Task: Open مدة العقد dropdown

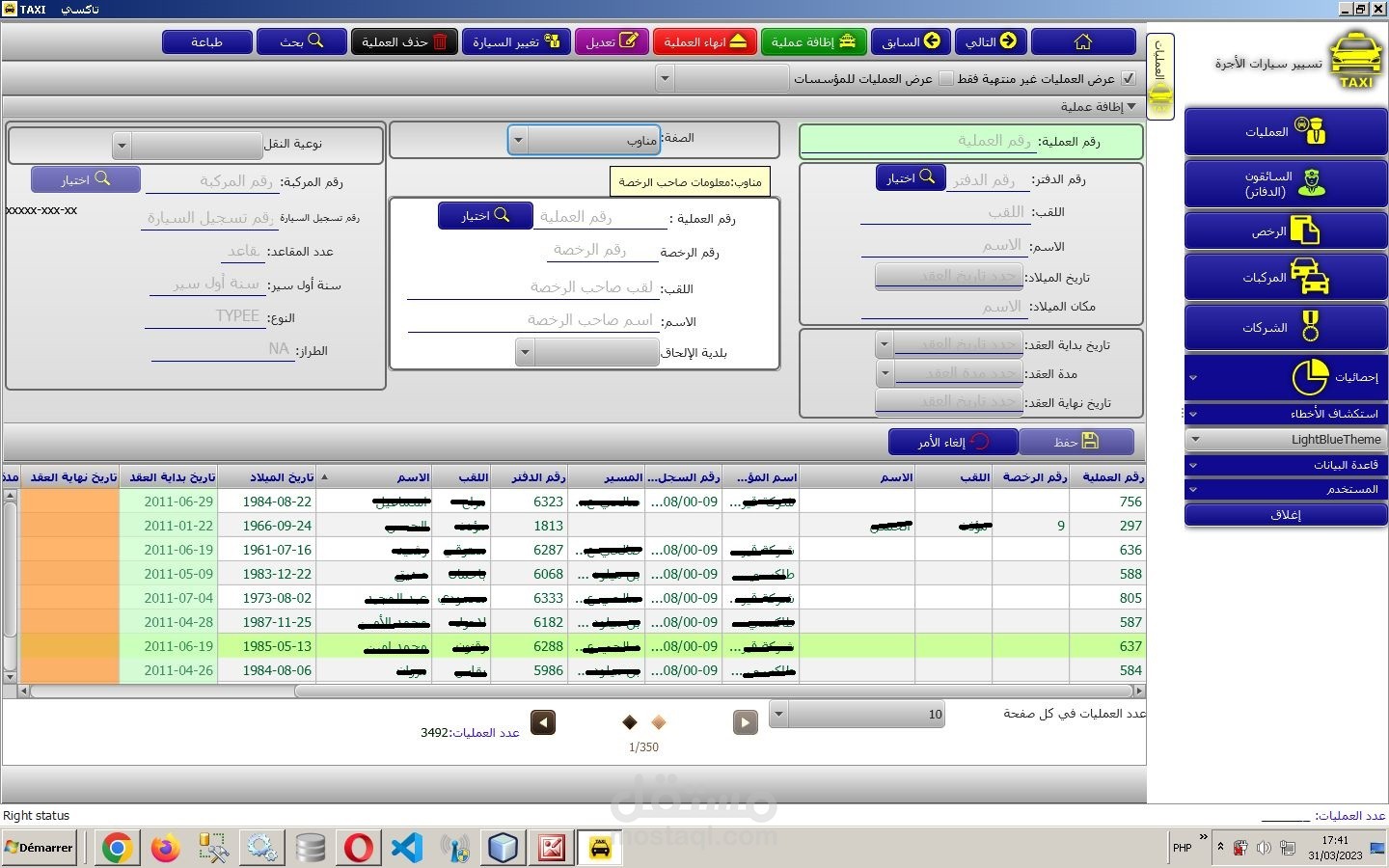Action: [885, 372]
